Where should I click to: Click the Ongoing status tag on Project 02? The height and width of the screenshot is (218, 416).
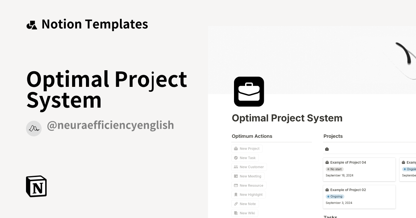pos(335,197)
